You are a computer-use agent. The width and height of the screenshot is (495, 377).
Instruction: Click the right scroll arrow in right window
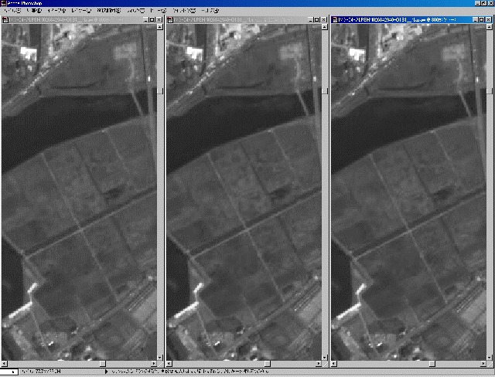coord(483,364)
